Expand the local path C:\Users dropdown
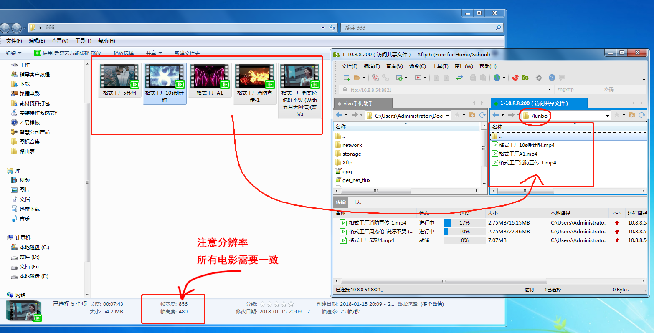 [448, 116]
